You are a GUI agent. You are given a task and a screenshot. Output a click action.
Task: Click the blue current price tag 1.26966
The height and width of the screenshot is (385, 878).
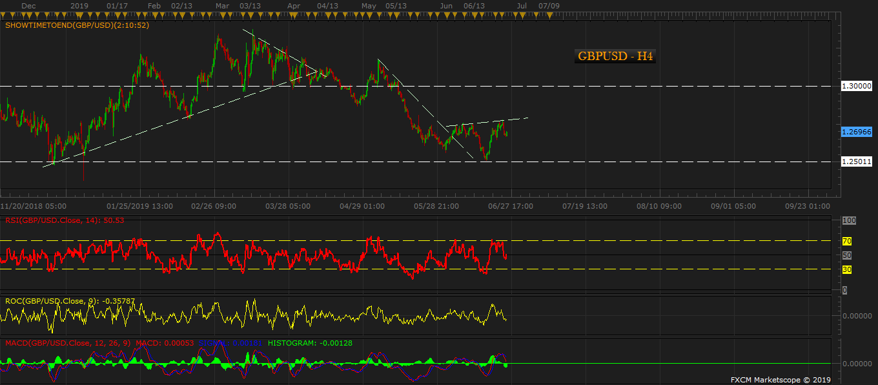857,131
